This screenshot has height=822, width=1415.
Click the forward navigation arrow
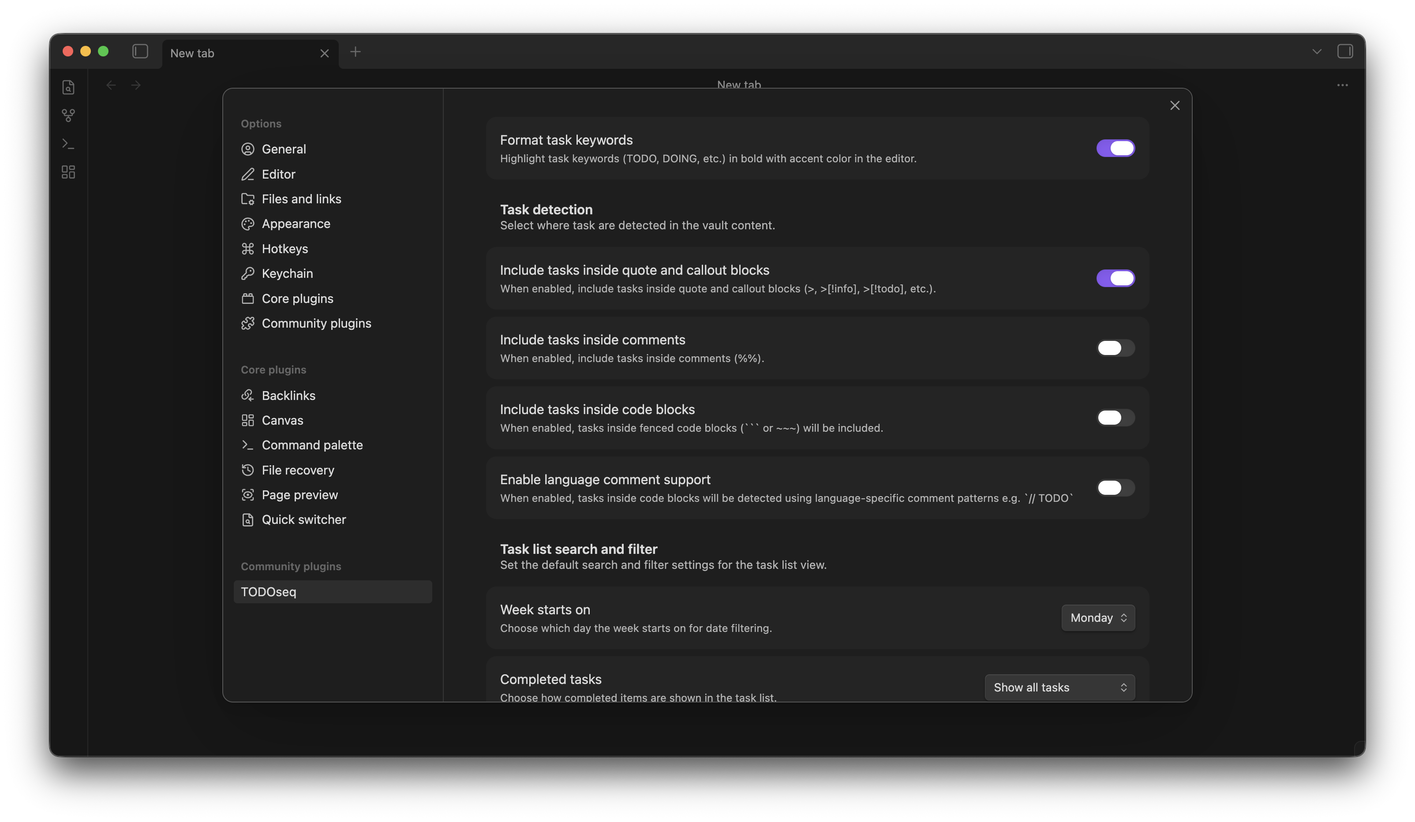[x=135, y=85]
